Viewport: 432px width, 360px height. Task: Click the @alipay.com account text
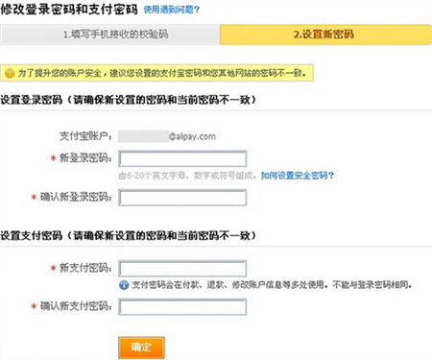point(192,136)
